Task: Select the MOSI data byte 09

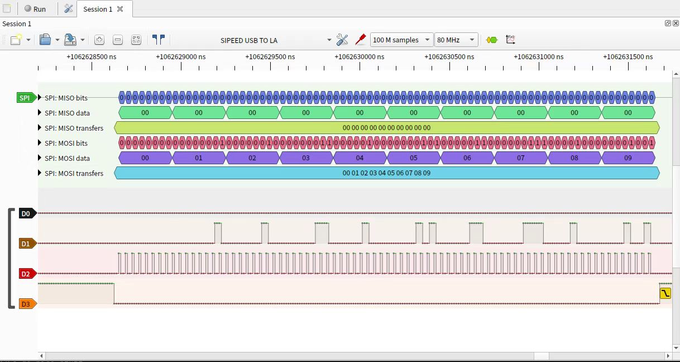Action: pyautogui.click(x=628, y=158)
